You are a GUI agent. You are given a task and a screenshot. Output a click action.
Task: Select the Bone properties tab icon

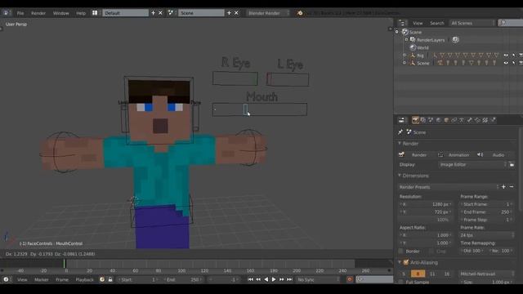[x=470, y=120]
